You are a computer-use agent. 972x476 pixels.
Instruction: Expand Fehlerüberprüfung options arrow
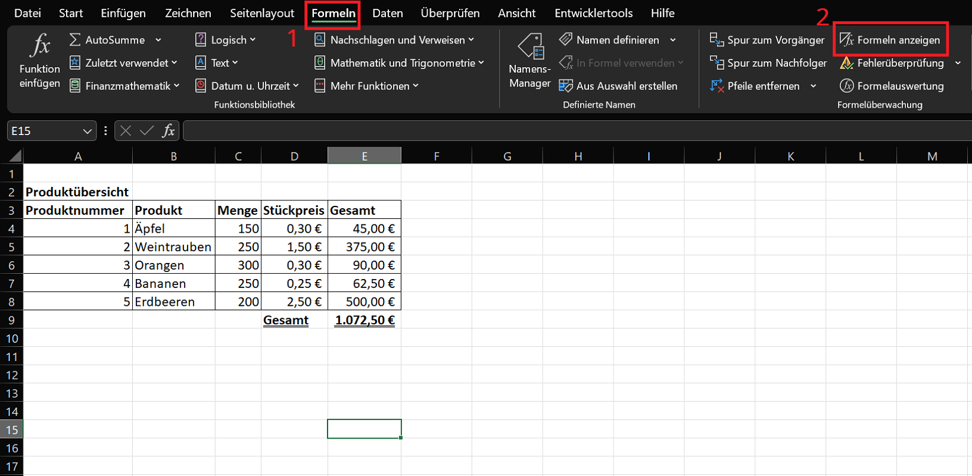coord(958,62)
